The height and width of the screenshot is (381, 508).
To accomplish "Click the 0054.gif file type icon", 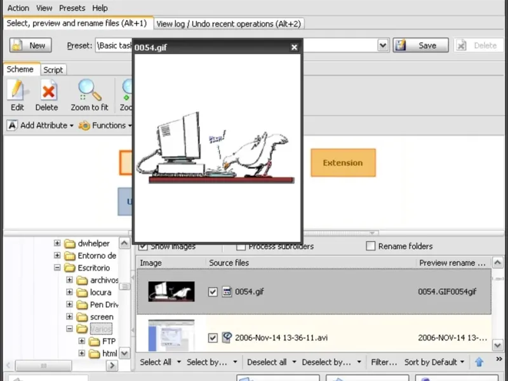I will click(x=227, y=291).
